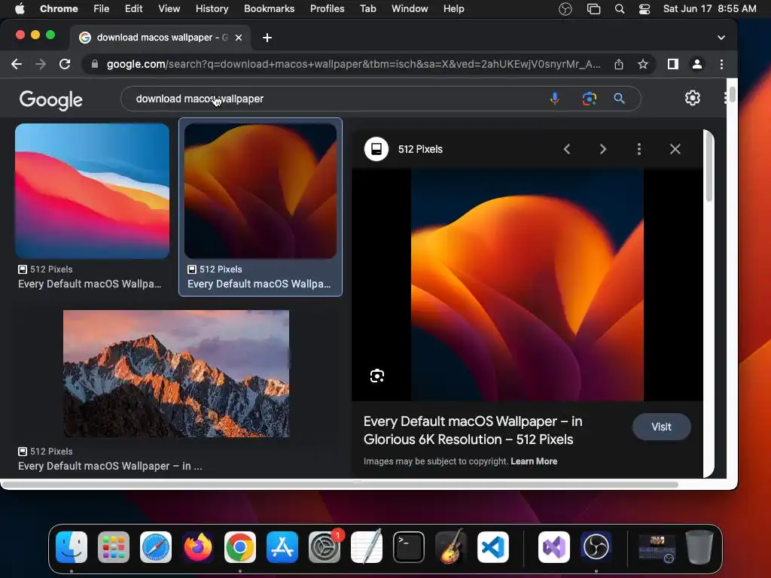Open the Learn More copyright link

coord(534,461)
